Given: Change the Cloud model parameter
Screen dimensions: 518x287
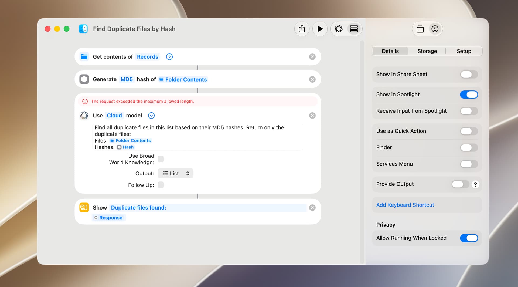Looking at the screenshot, I should pos(114,116).
